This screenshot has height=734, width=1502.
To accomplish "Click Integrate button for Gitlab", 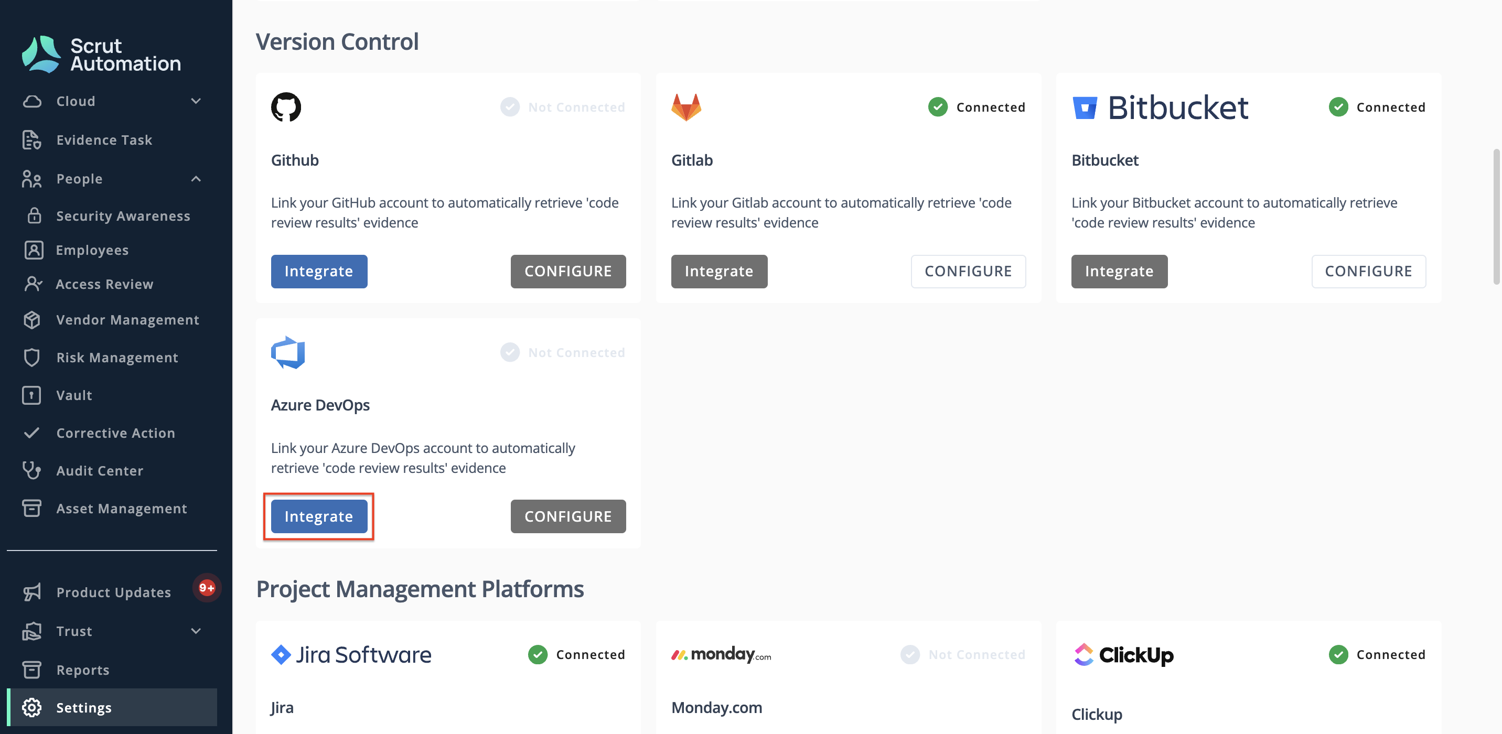I will tap(719, 271).
